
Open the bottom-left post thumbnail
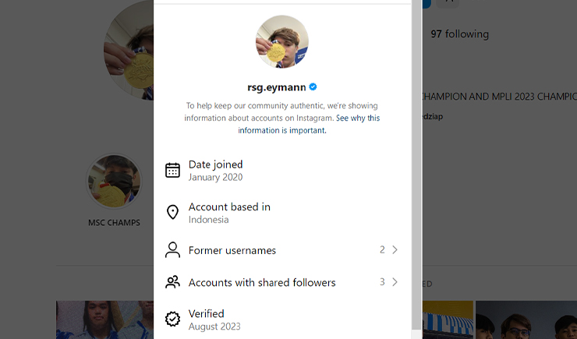pos(104,320)
